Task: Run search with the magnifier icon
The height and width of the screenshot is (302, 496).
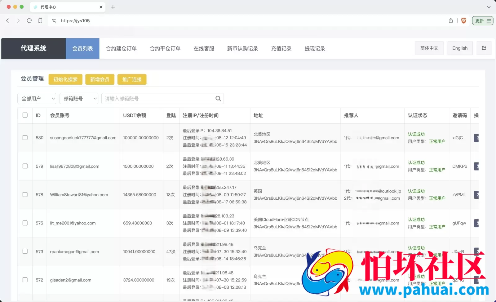Action: 218,99
